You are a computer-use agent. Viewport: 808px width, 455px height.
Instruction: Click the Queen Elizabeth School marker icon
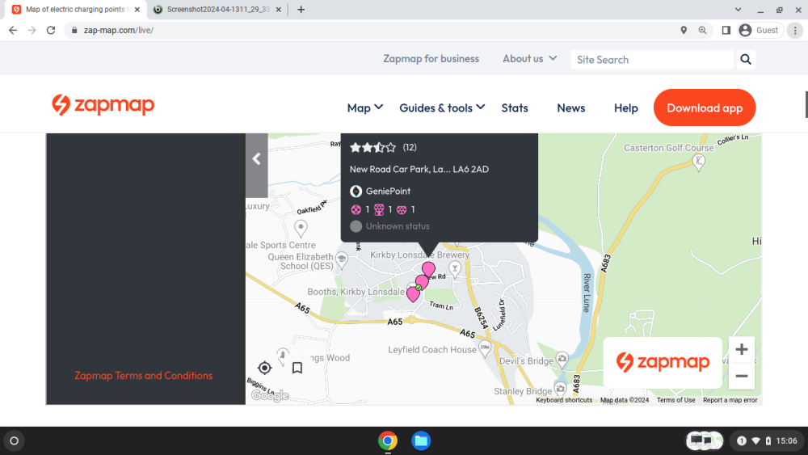click(x=341, y=259)
